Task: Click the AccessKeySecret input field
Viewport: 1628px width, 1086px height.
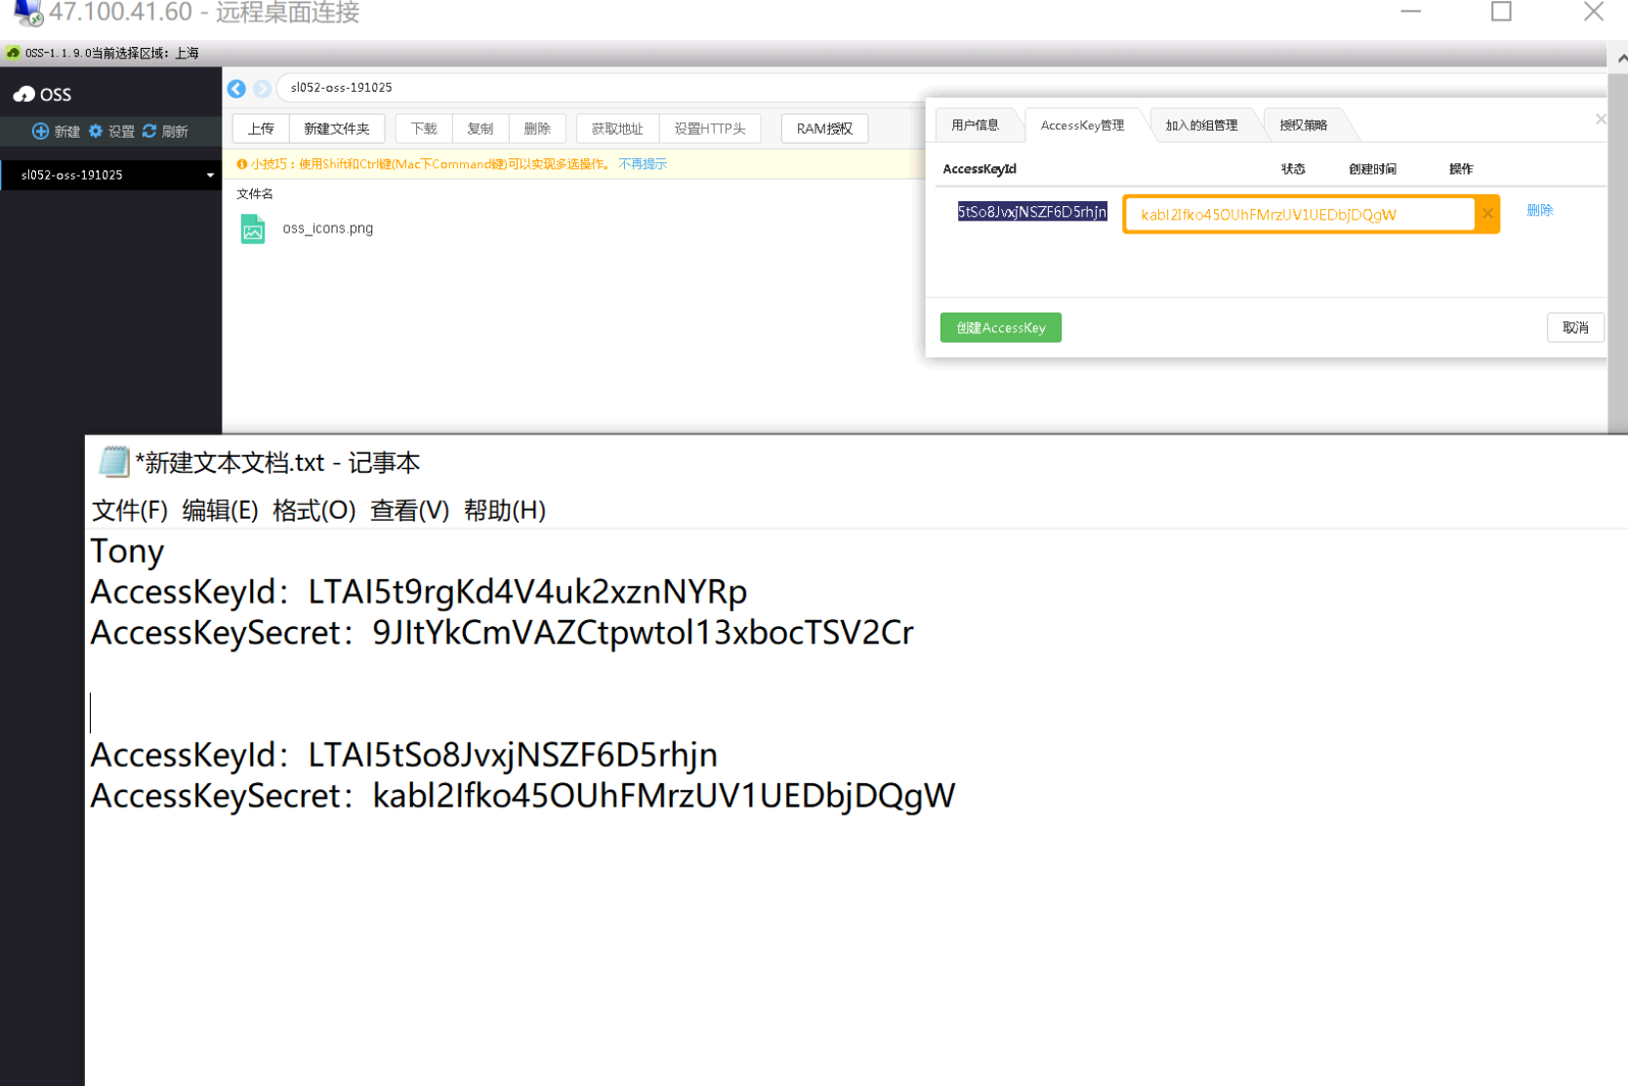Action: [x=1299, y=215]
